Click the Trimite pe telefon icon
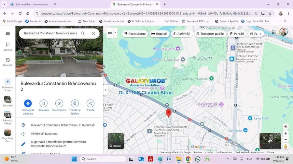The image size is (293, 164). [x=75, y=103]
